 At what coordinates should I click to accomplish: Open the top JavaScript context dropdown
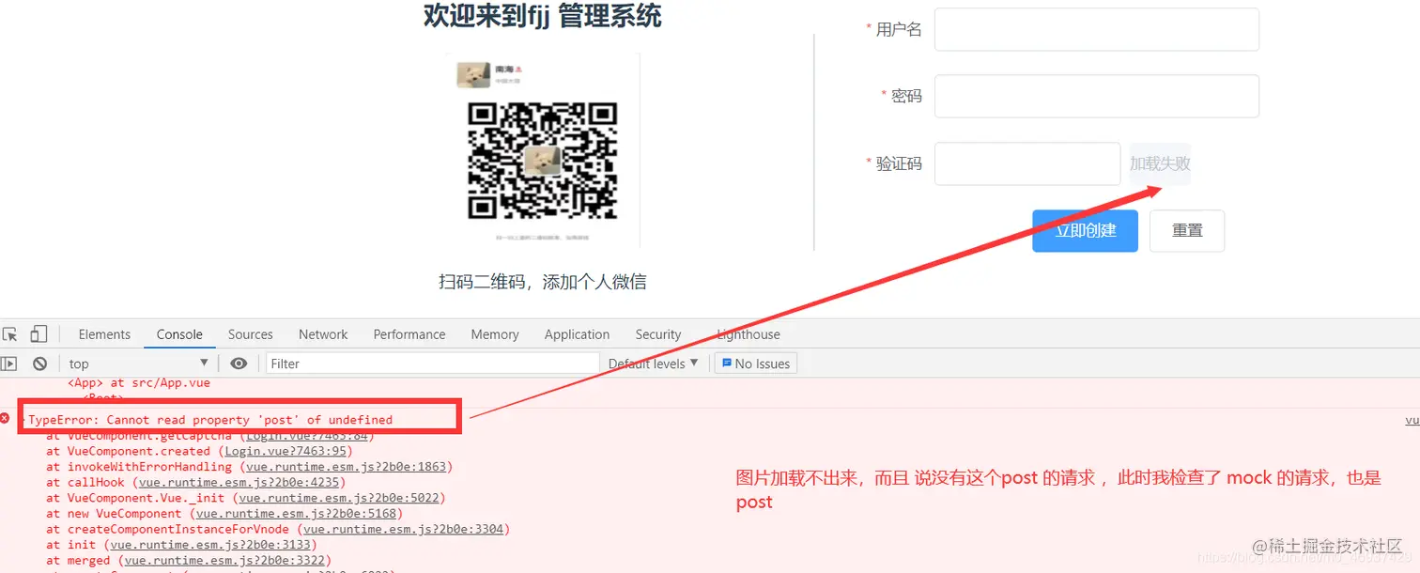[x=138, y=364]
